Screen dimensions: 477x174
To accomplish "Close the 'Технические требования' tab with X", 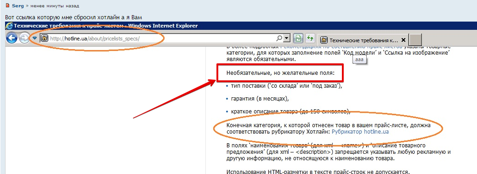I will point(403,40).
